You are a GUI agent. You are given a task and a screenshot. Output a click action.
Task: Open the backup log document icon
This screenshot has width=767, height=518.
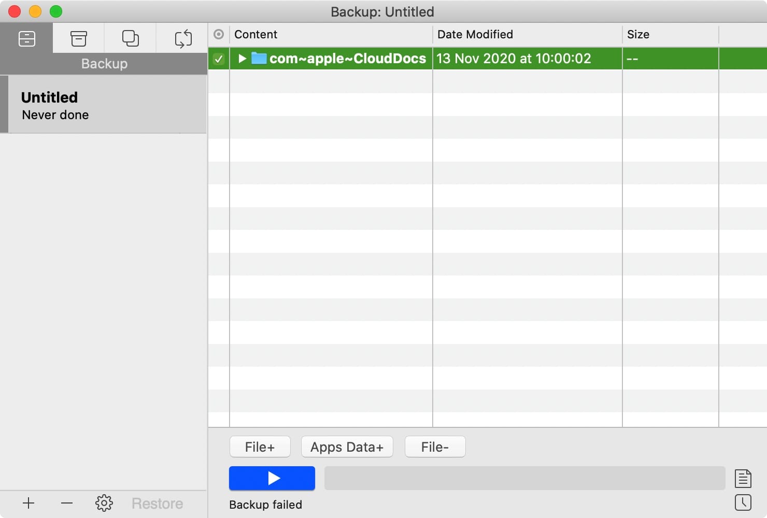[743, 478]
